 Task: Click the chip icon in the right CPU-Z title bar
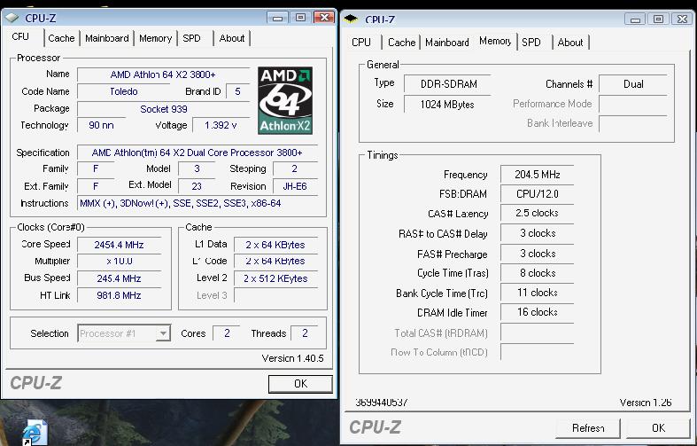pos(351,20)
